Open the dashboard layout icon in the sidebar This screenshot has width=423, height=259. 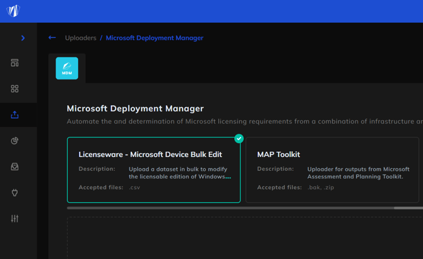[x=15, y=63]
